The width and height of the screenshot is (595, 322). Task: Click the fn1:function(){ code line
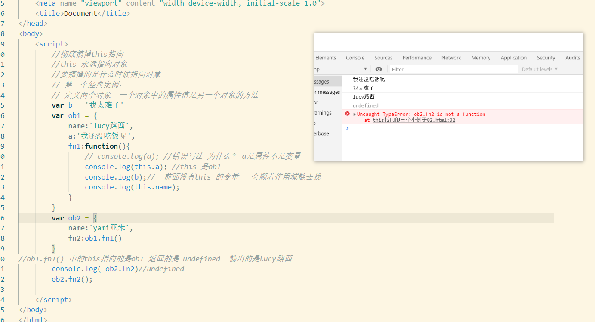pos(99,146)
